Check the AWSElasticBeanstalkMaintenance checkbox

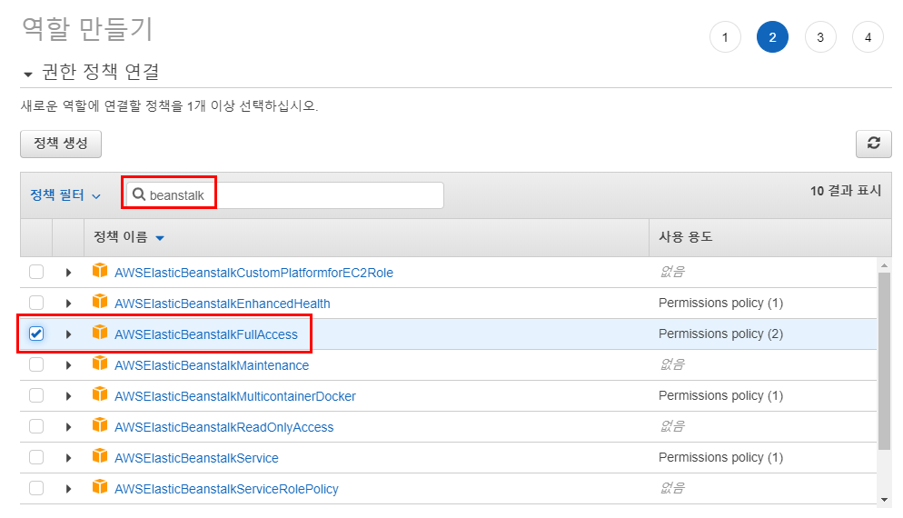(36, 364)
